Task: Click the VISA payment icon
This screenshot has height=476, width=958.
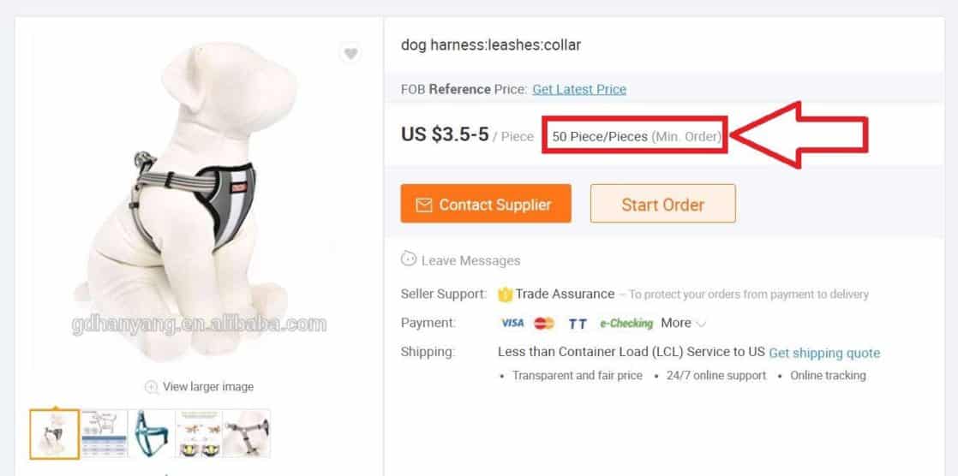Action: (x=512, y=323)
